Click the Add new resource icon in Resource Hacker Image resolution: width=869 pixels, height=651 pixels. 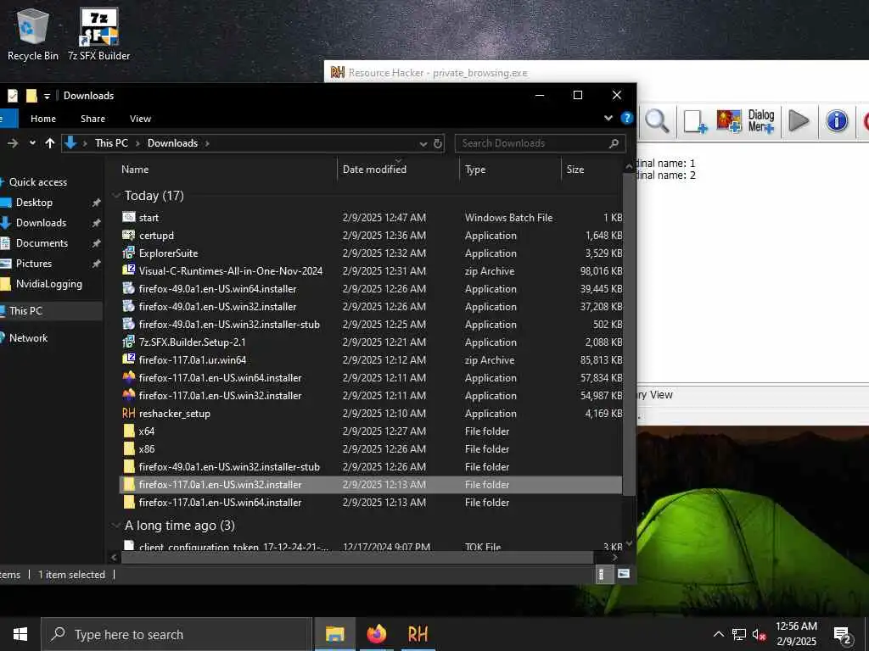695,120
